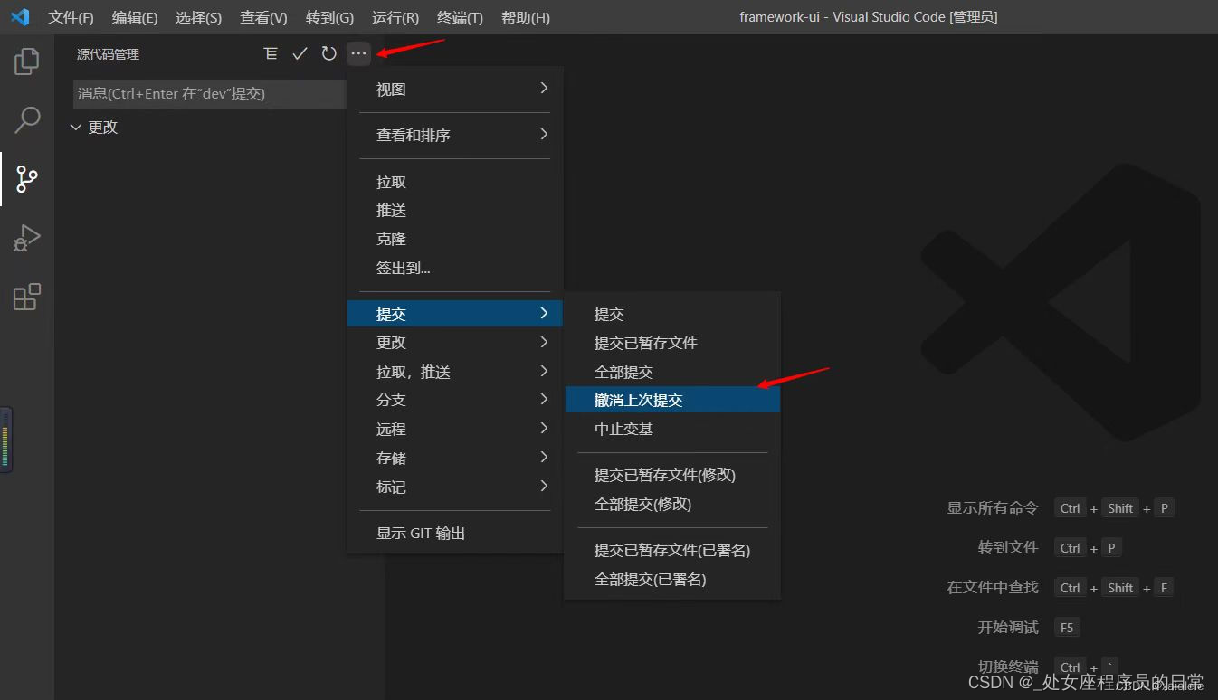Open the Extensions view icon
Viewport: 1218px width, 700px height.
pos(27,297)
